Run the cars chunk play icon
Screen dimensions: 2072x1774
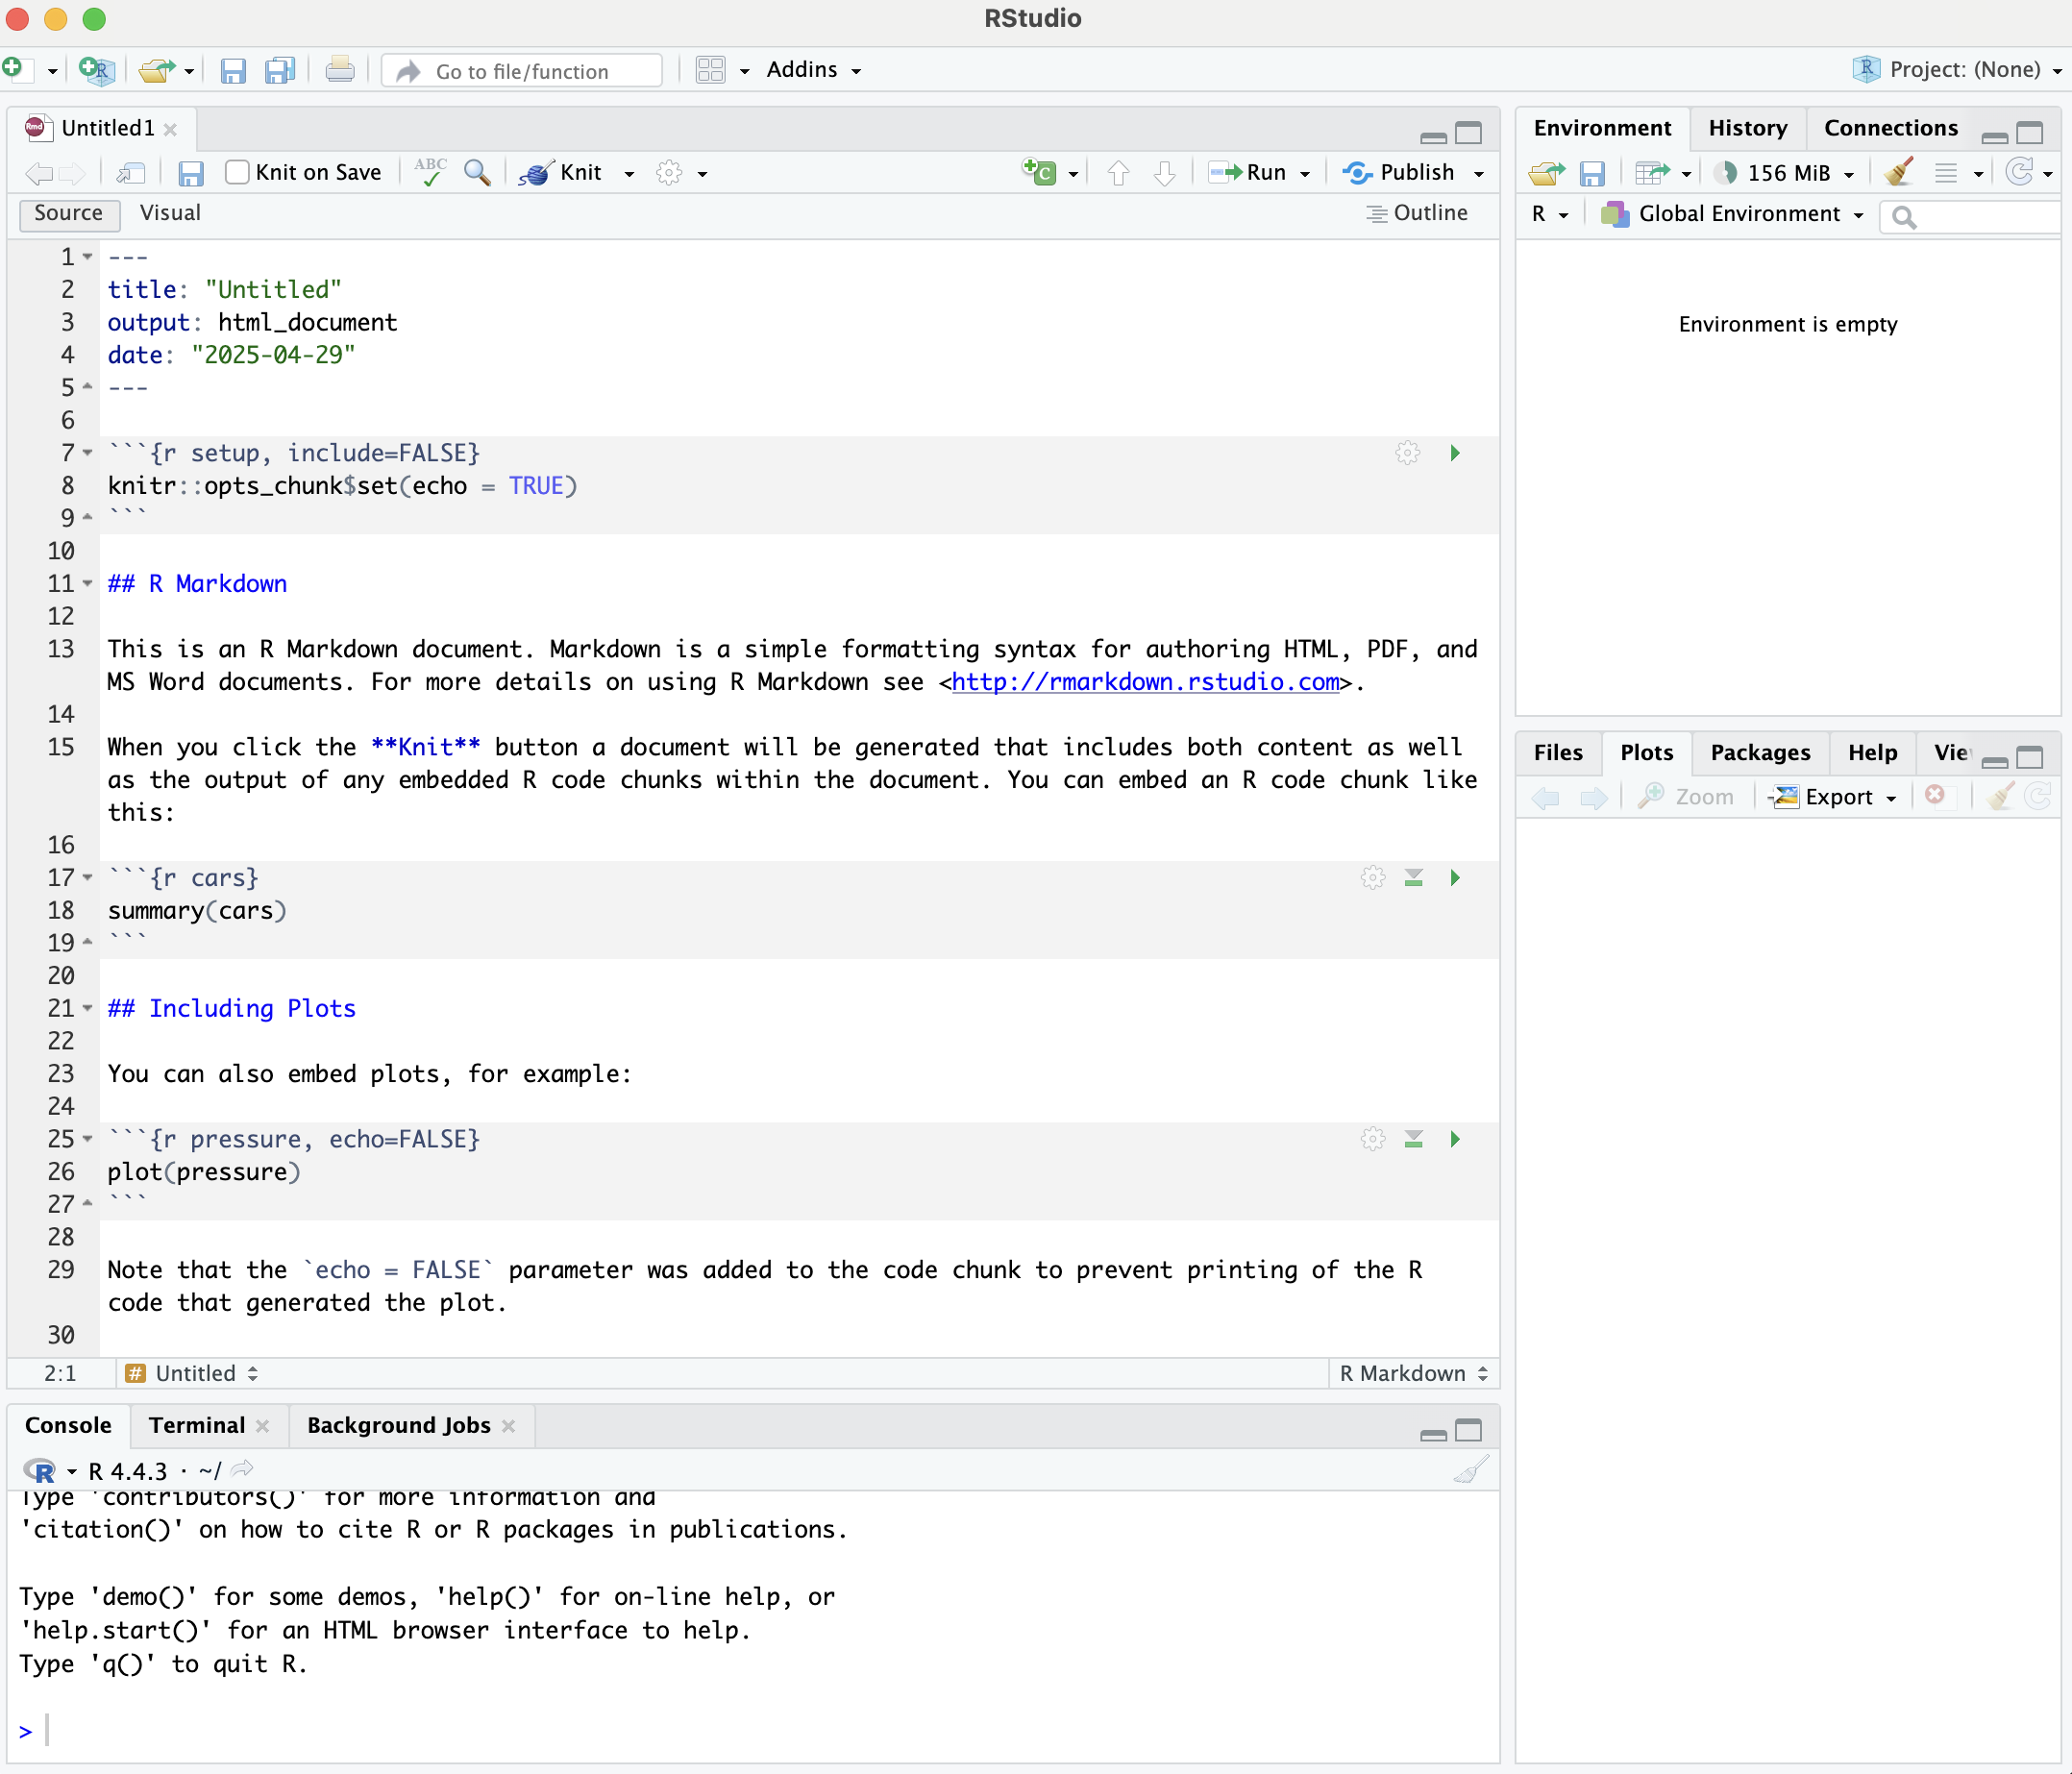(x=1455, y=877)
